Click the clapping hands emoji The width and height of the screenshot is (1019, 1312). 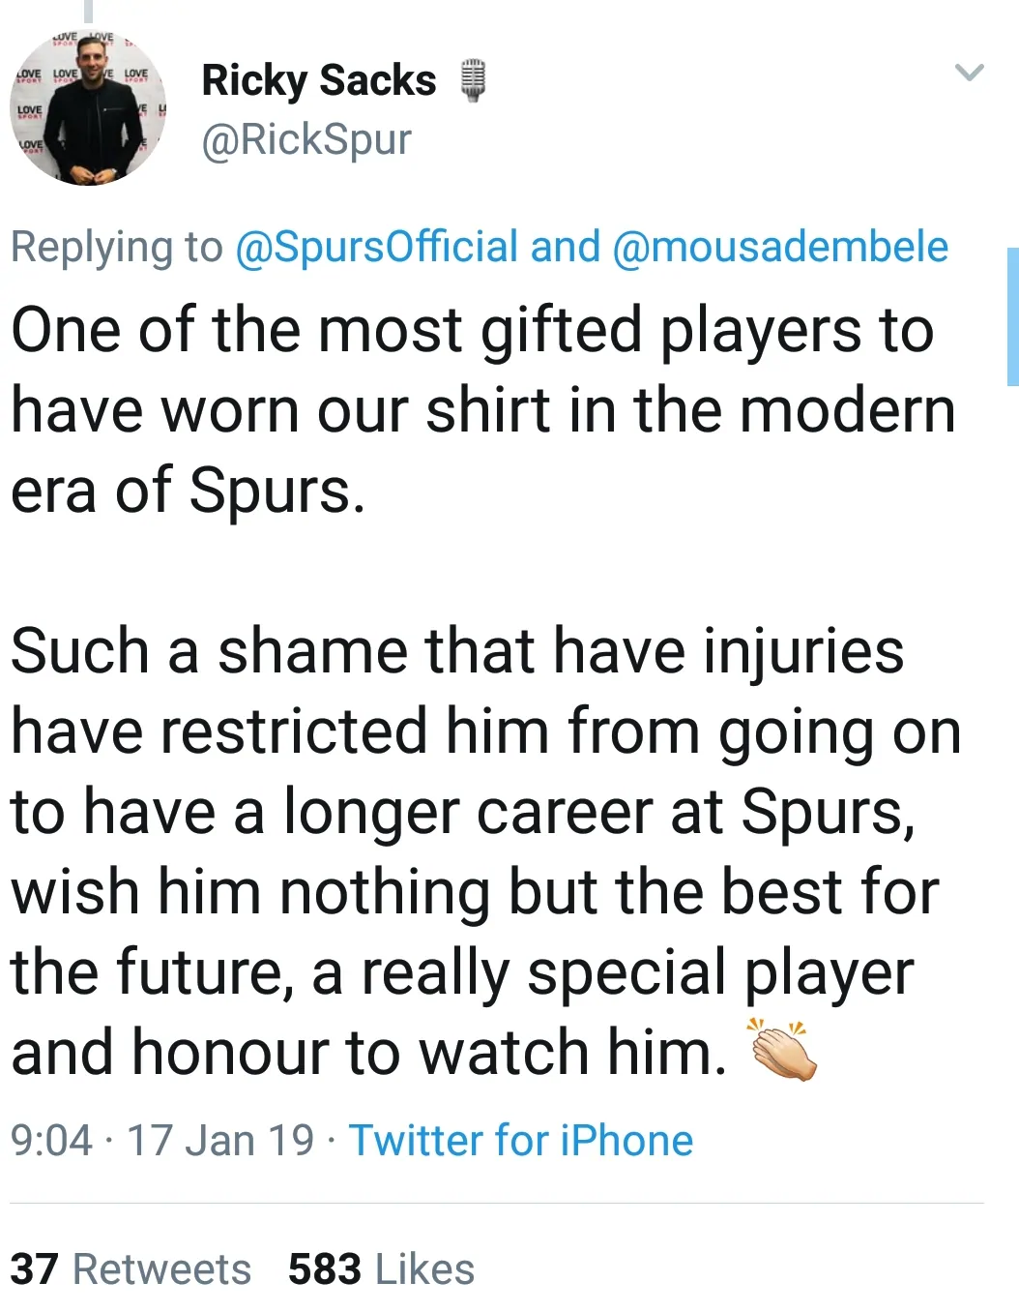[783, 1050]
